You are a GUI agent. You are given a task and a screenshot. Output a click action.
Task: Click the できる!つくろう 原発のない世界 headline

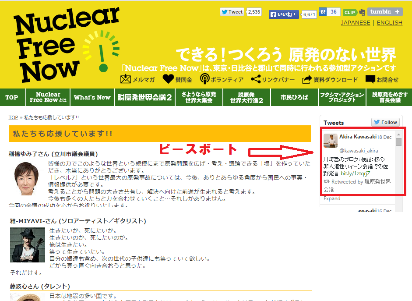point(286,55)
